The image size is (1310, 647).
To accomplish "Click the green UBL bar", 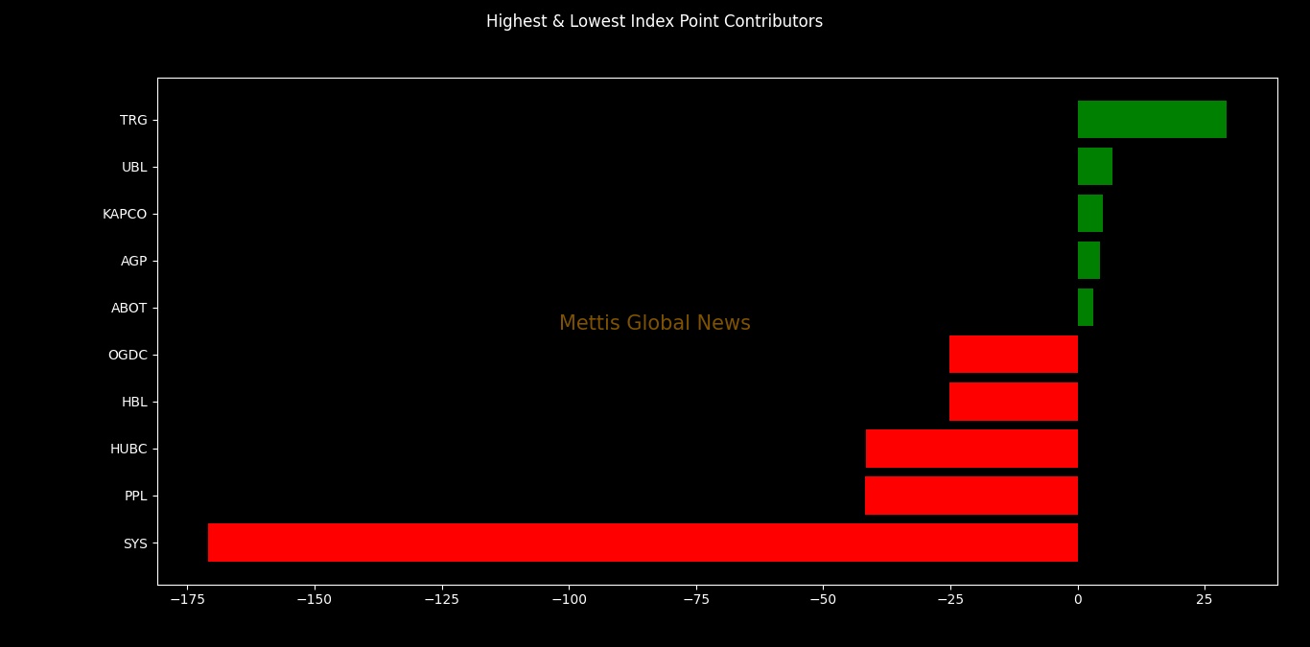I will tap(1095, 167).
